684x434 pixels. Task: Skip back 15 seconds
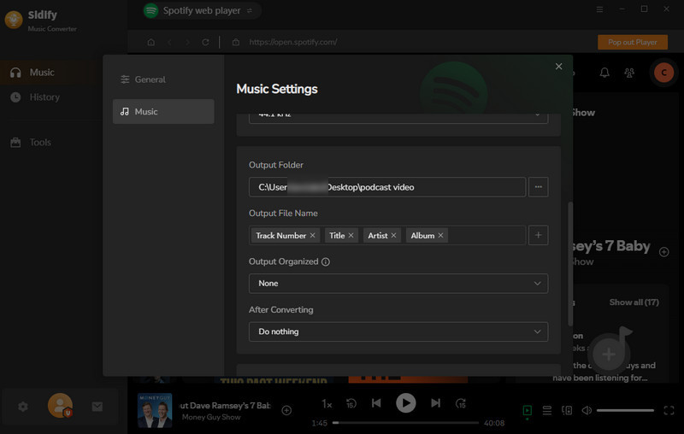tap(351, 403)
